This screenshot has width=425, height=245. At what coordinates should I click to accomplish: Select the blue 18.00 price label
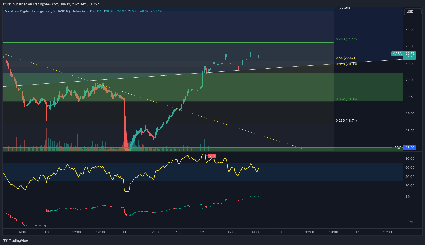point(410,148)
